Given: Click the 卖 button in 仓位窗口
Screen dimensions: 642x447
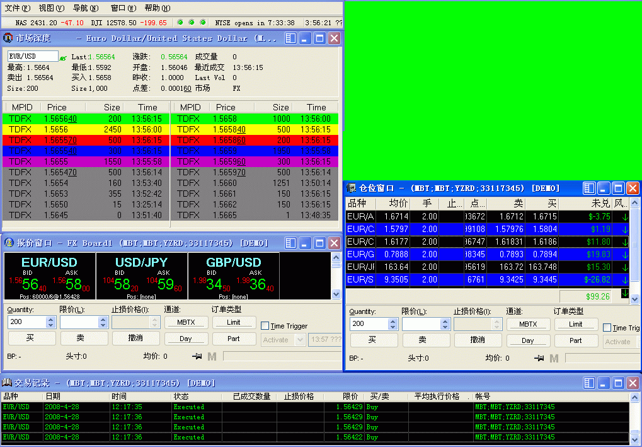Looking at the screenshot, I should (426, 340).
